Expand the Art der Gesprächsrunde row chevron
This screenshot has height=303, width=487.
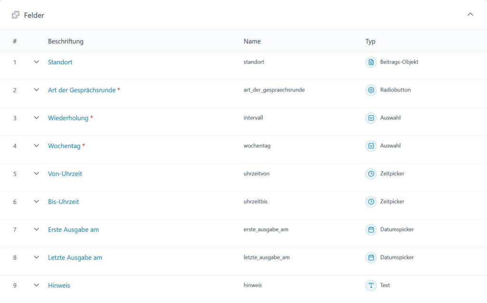(x=37, y=90)
